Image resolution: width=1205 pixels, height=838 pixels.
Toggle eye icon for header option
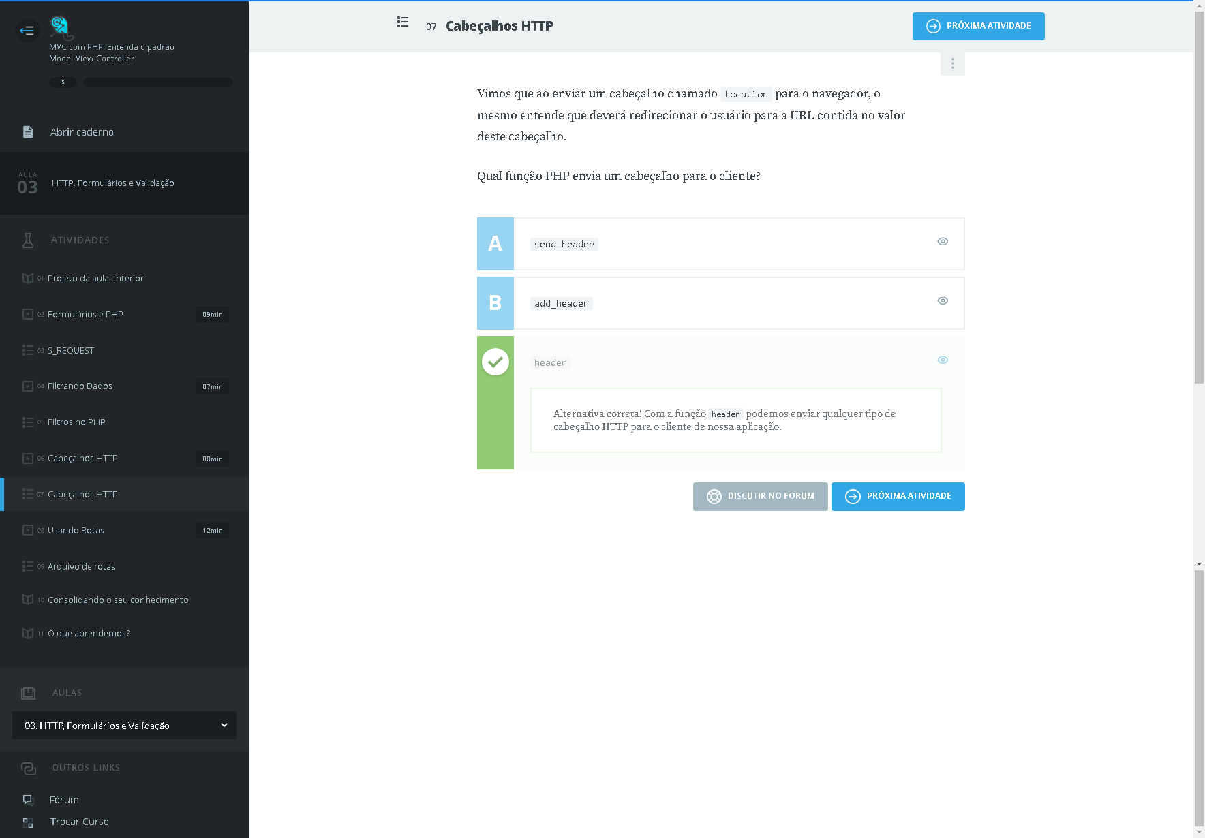[x=943, y=360]
